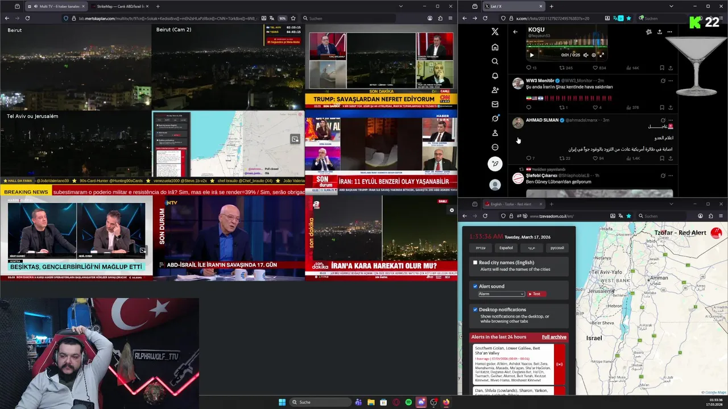
Task: Open Tzofar browser hamburger menu
Action: pos(721,216)
